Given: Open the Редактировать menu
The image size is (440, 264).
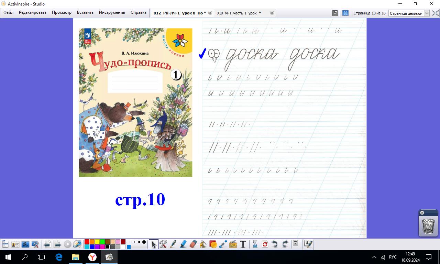Looking at the screenshot, I should [33, 12].
